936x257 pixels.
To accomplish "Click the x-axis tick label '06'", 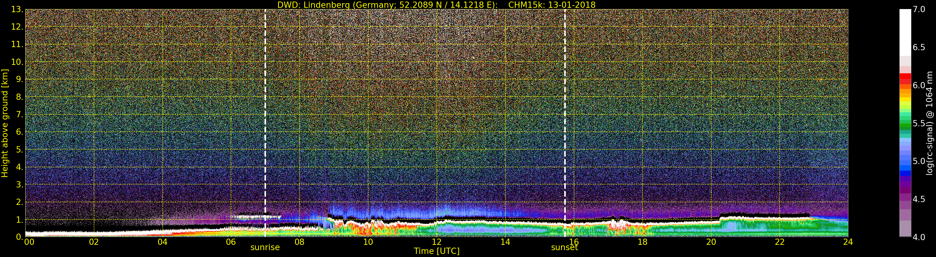I will (231, 242).
